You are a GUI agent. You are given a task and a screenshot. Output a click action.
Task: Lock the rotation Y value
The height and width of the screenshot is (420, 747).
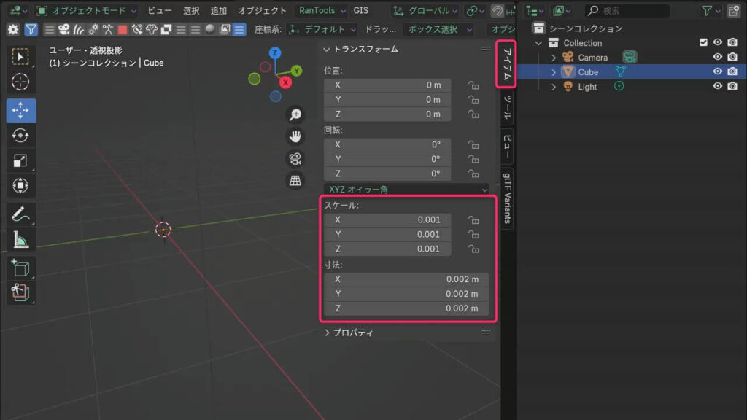473,159
